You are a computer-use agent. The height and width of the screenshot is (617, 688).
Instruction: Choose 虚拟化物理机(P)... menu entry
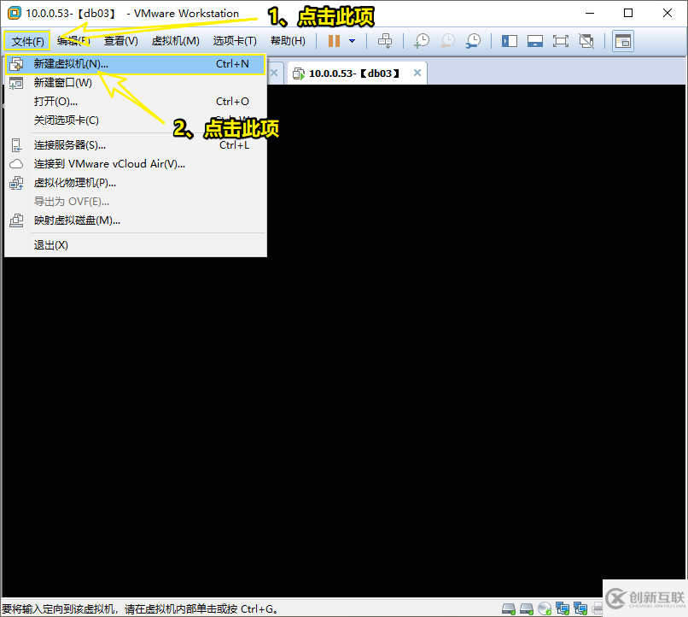point(136,183)
